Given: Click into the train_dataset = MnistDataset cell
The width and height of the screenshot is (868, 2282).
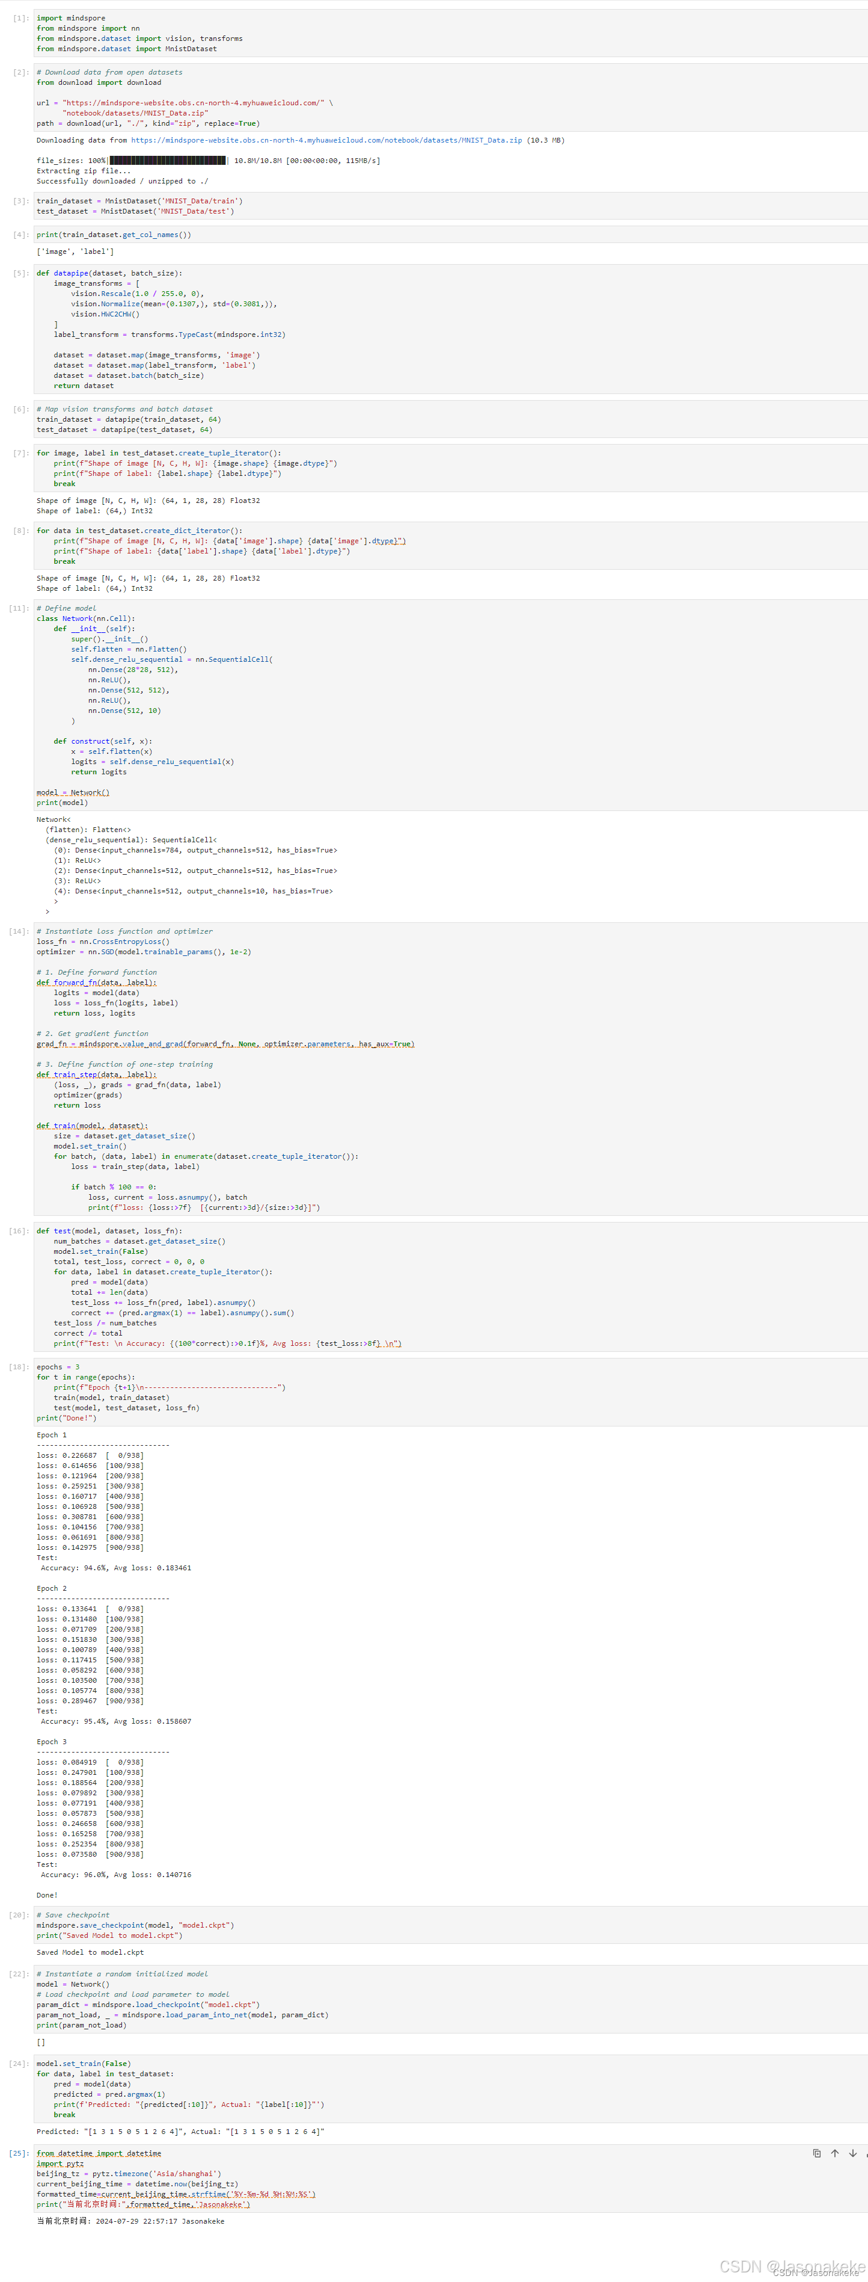Looking at the screenshot, I should point(450,206).
